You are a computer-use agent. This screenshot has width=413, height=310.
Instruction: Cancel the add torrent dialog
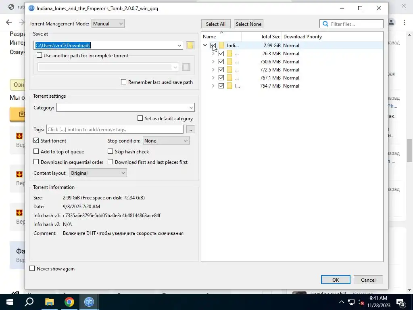pos(368,280)
